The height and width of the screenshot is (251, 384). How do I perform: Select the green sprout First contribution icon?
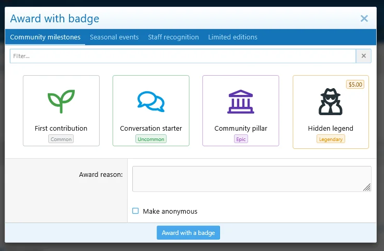point(61,101)
